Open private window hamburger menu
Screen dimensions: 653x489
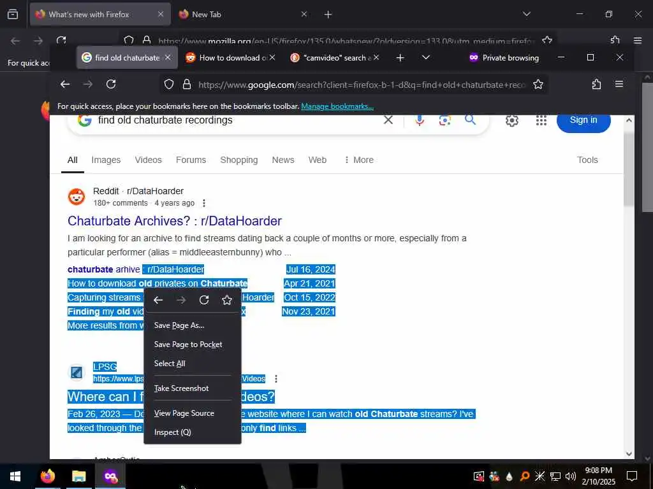pos(619,85)
